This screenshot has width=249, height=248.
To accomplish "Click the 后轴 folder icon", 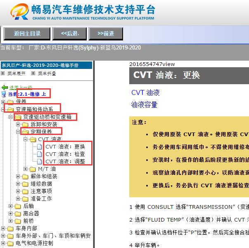I will coord(18,206).
